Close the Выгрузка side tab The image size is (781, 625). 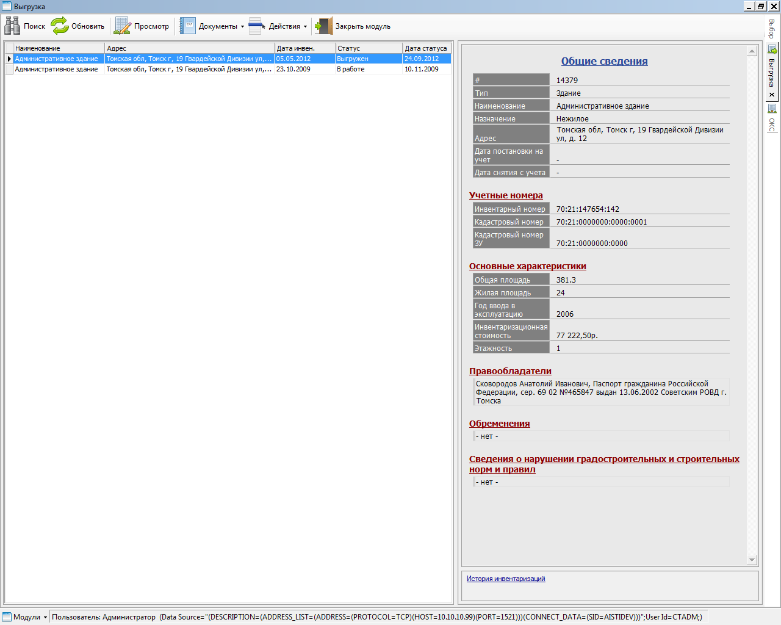coord(772,95)
